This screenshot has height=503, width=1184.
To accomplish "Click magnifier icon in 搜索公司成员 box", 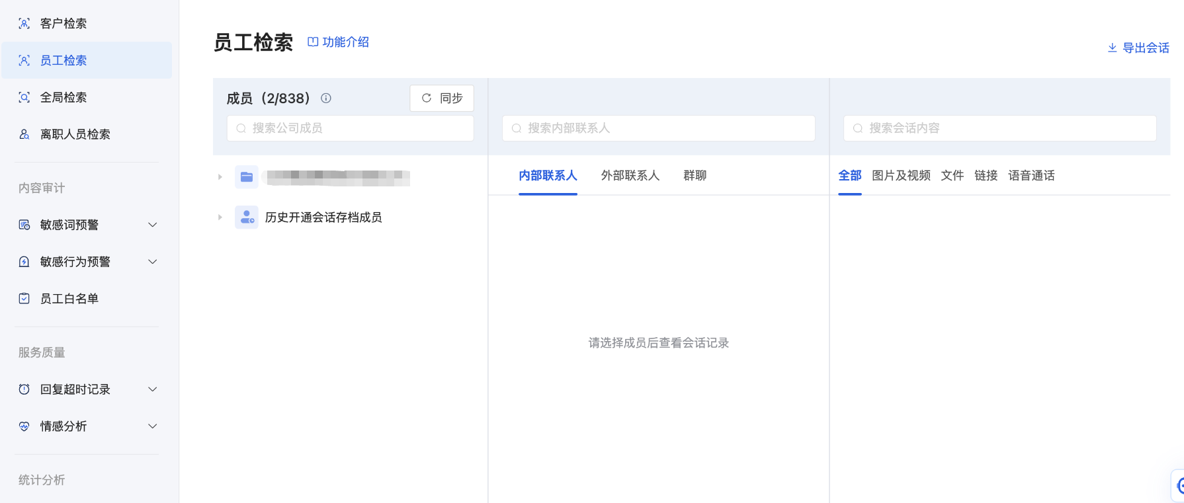I will pos(241,128).
